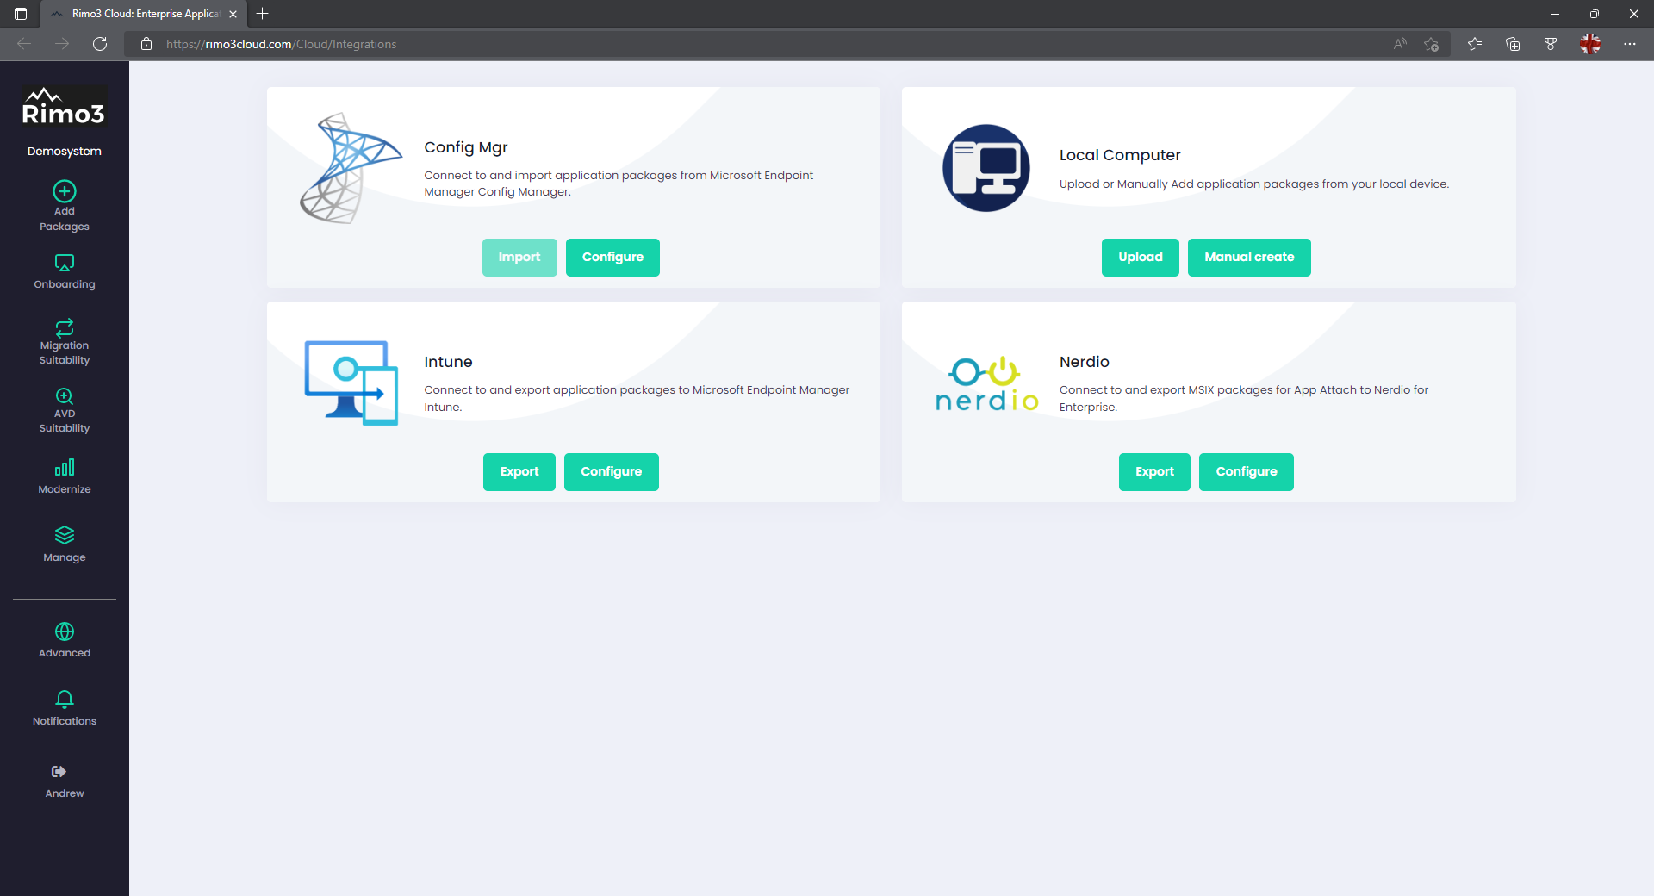Open the tab actions menu icon
The image size is (1654, 896).
click(x=21, y=14)
